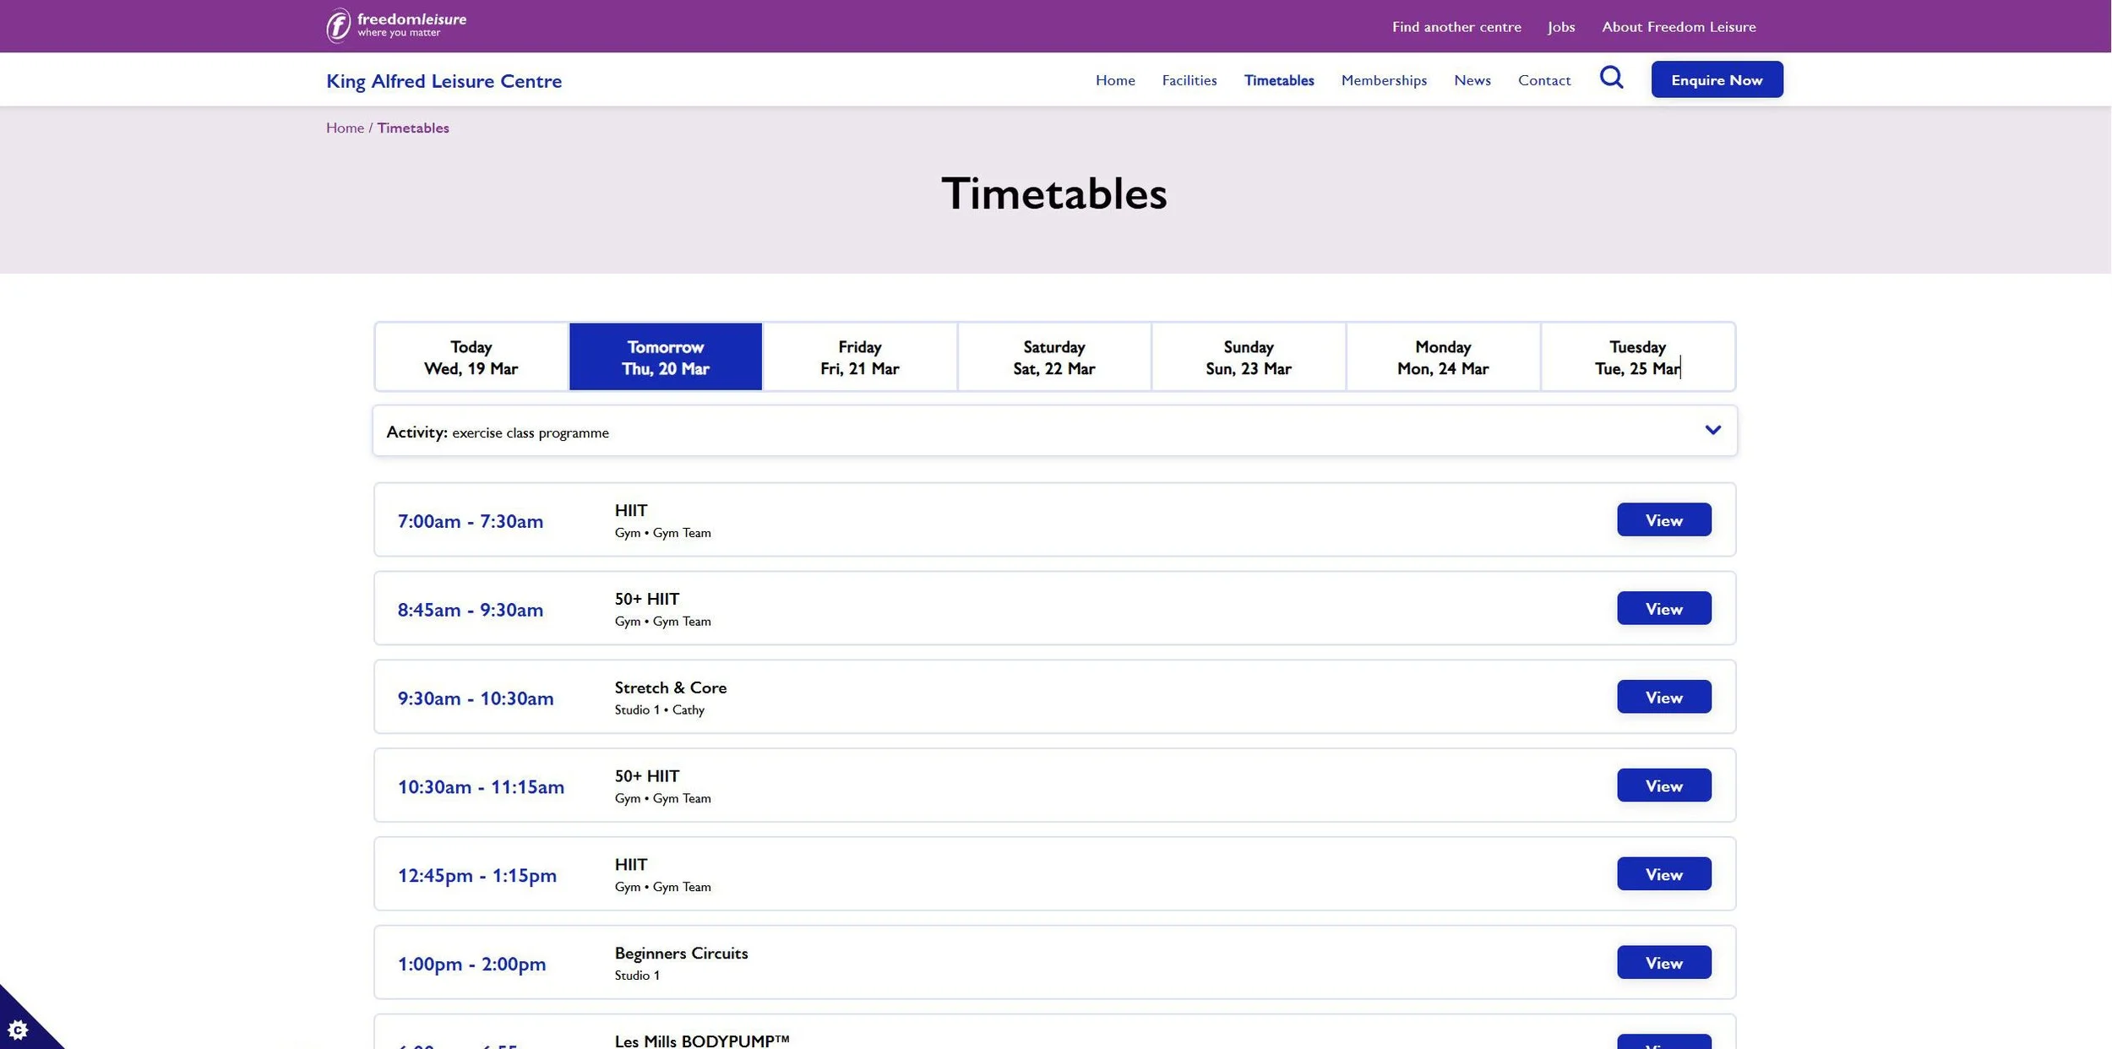Open cookie settings gear icon
This screenshot has height=1049, width=2112.
pos(18,1029)
